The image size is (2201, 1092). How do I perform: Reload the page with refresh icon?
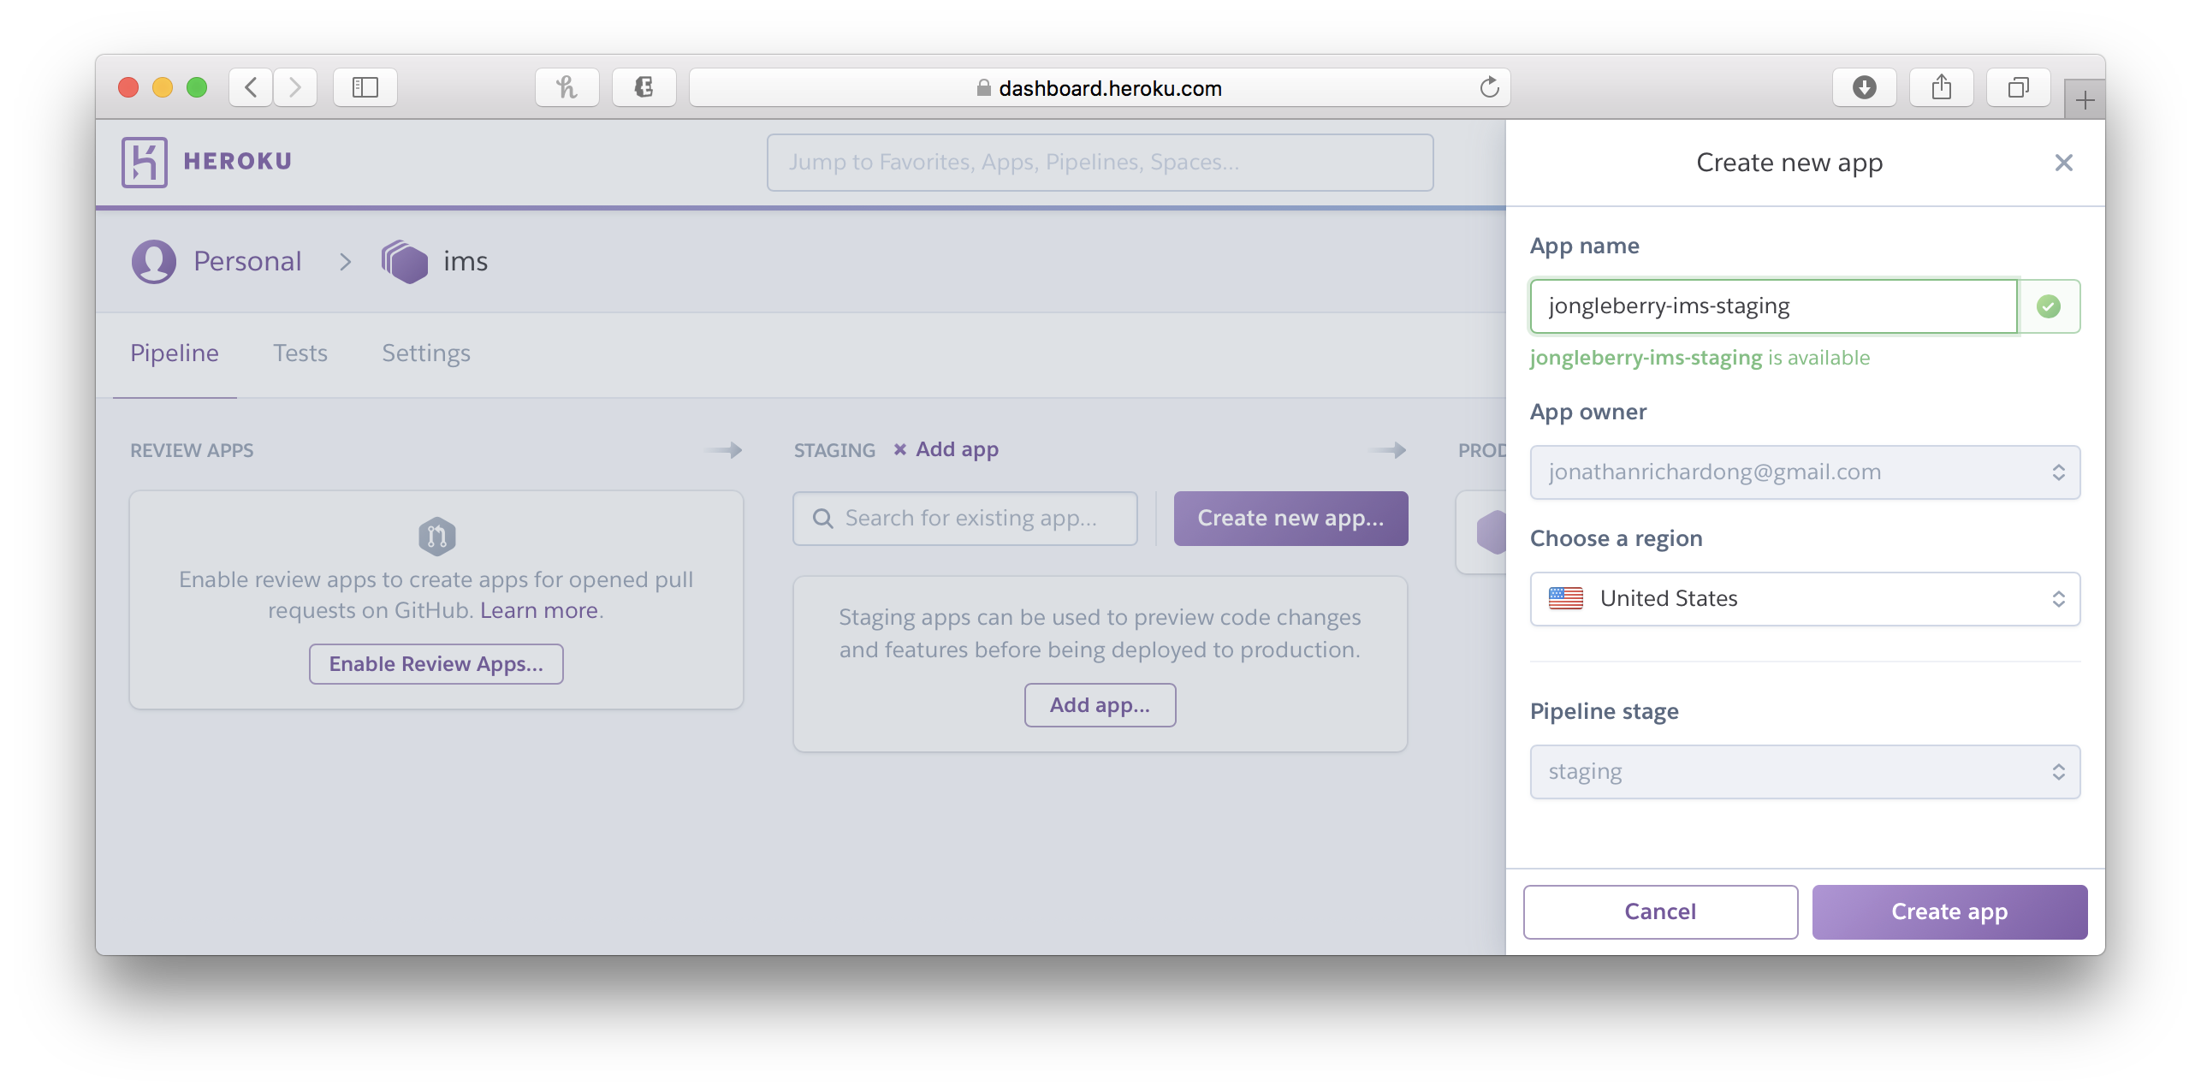1489,87
